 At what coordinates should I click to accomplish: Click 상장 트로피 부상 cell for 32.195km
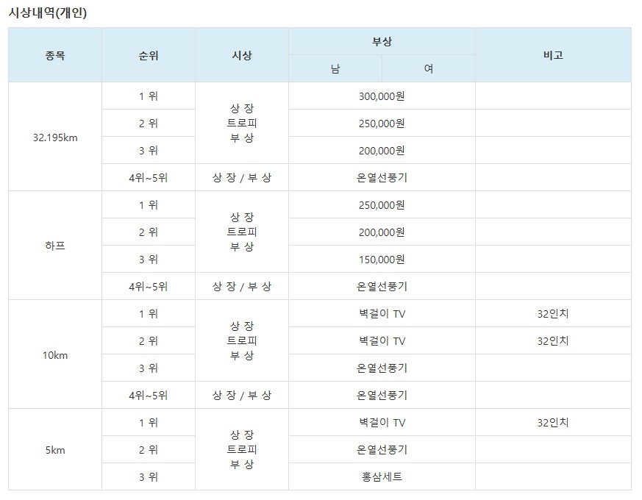click(241, 123)
